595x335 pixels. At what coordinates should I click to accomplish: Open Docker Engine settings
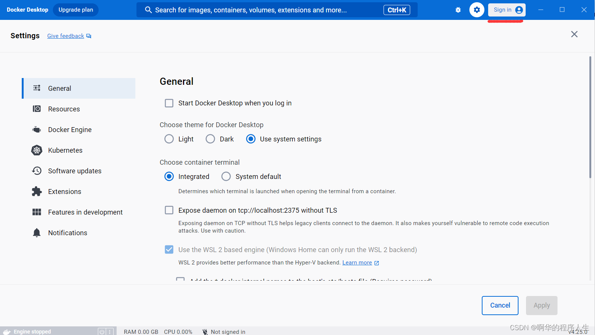[x=79, y=129]
